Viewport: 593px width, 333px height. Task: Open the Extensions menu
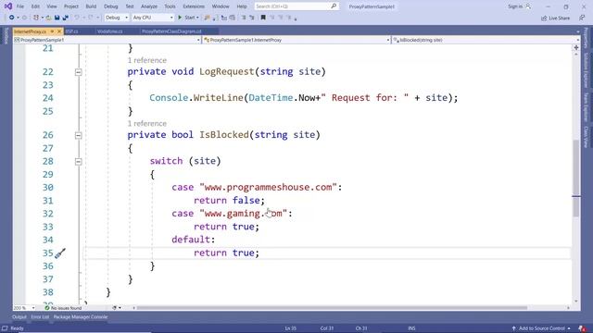[194, 6]
